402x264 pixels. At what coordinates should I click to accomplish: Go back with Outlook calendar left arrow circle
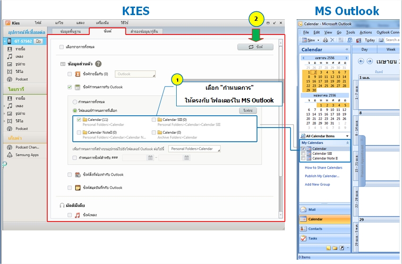tap(361, 61)
